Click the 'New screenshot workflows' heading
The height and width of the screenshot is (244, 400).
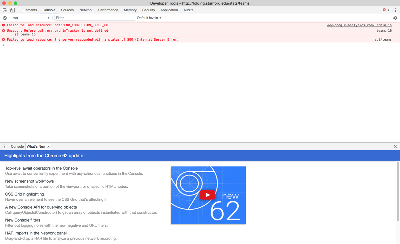click(x=29, y=181)
